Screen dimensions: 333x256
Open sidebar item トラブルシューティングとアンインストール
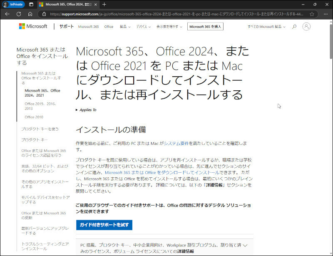click(45, 246)
